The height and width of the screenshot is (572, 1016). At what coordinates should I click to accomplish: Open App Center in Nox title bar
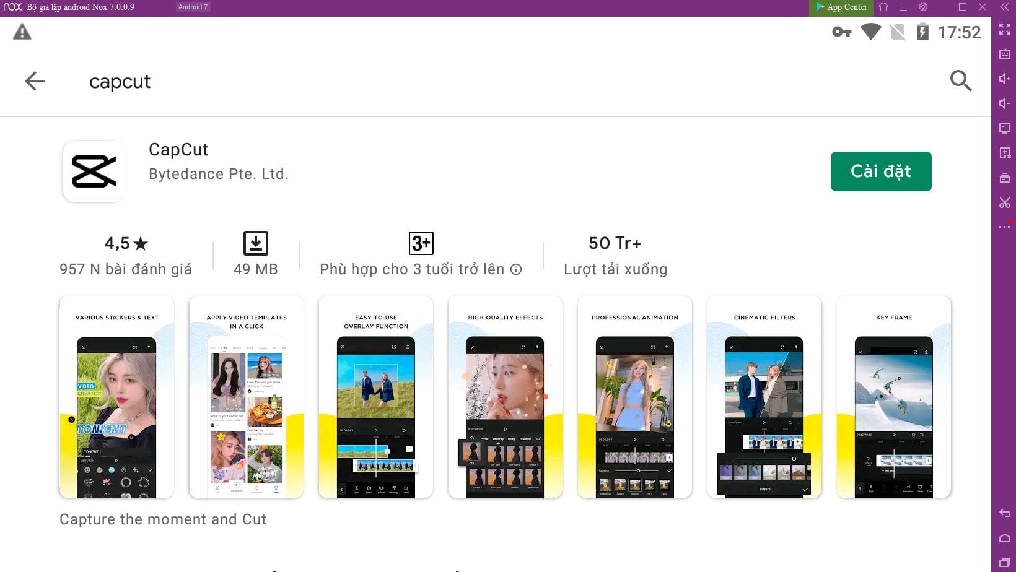coord(841,7)
